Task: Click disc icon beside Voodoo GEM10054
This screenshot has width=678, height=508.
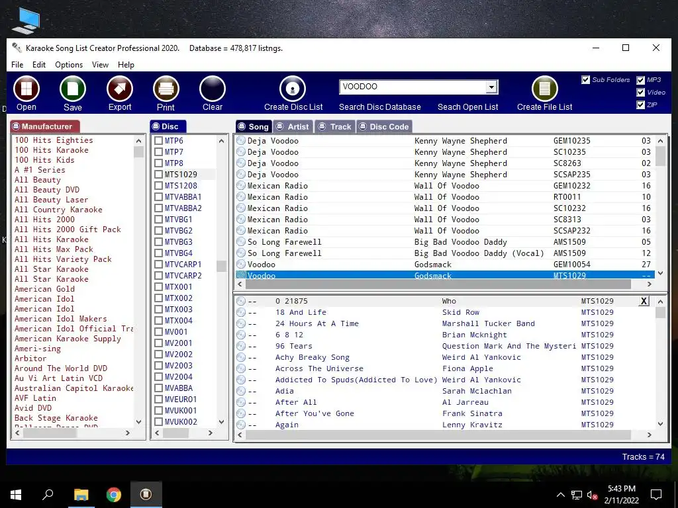Action: pyautogui.click(x=241, y=265)
